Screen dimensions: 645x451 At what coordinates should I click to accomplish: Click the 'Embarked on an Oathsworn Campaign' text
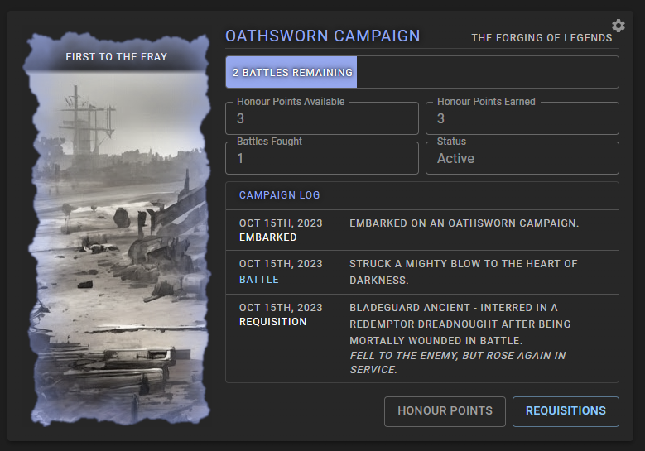pyautogui.click(x=464, y=223)
